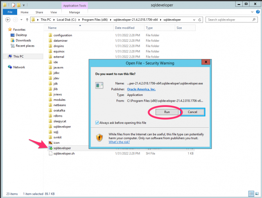Viewport: 262px width, 198px height.
Task: Go up one folder level with Up arrow
Action: pyautogui.click(x=27, y=20)
